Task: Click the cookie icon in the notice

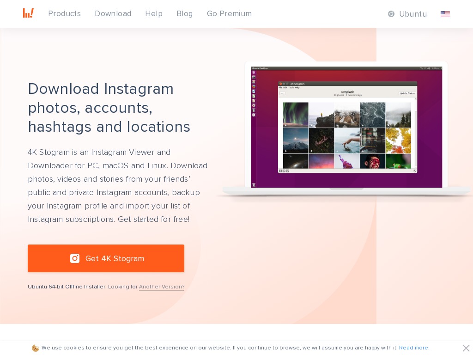Action: [35, 348]
